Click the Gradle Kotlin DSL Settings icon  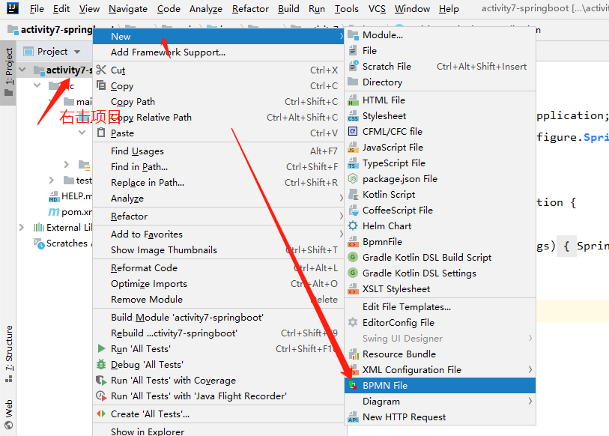point(353,273)
